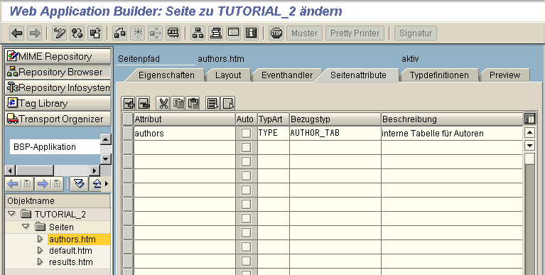Screen dimensions: 545x275
Task: Expand the results.htm tree node
Action: click(x=41, y=261)
